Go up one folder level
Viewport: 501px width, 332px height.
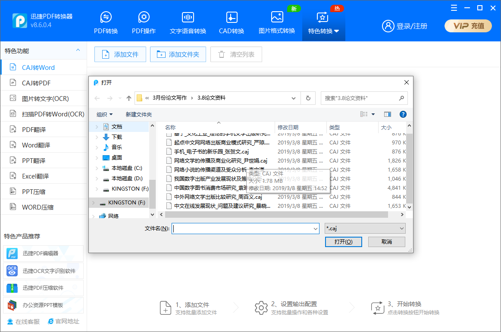coord(129,98)
